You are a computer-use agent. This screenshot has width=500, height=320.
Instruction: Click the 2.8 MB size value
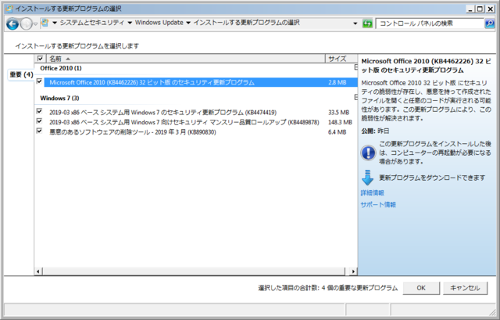337,82
